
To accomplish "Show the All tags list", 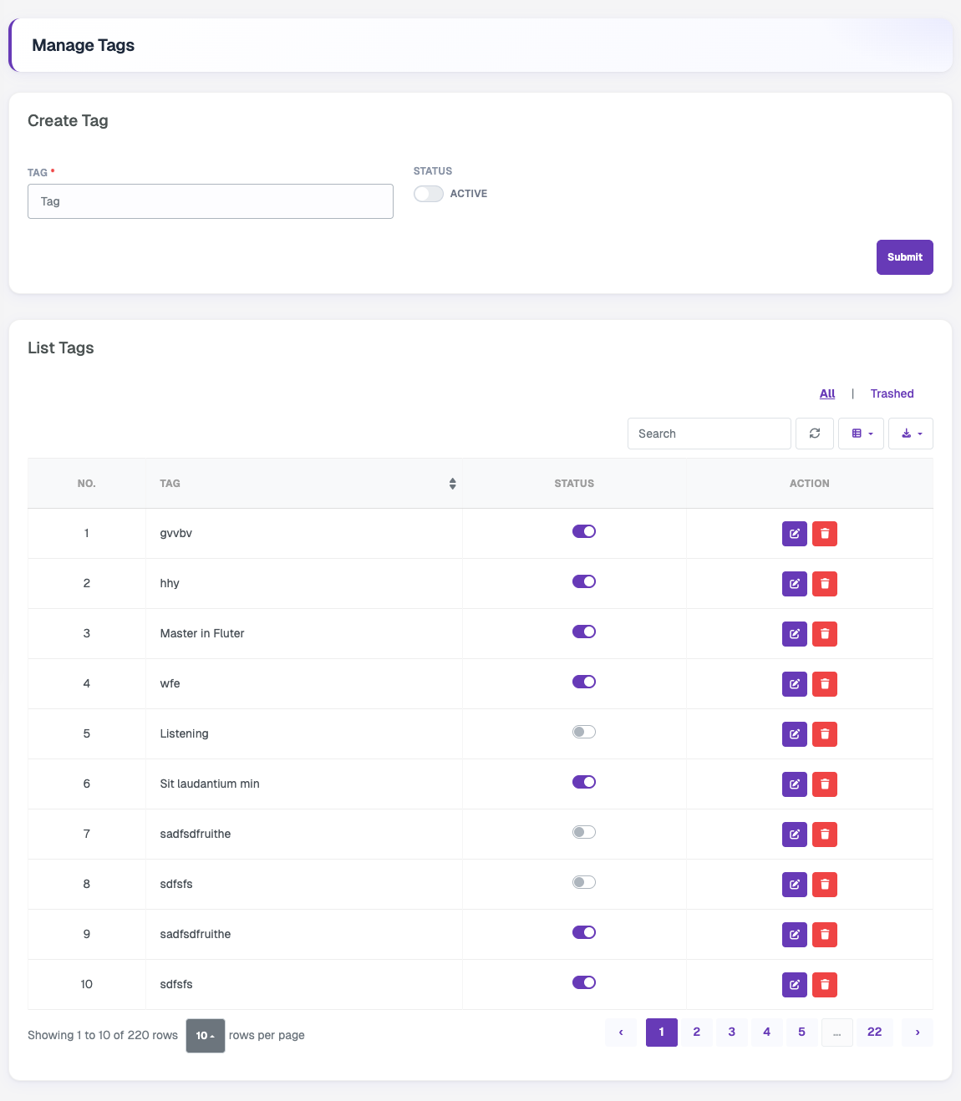I will [827, 393].
